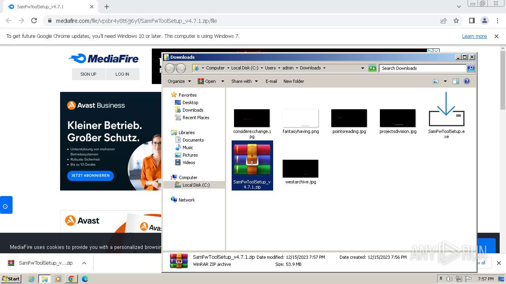Change the view icon in Explorer
The height and width of the screenshot is (284, 506).
pyautogui.click(x=436, y=81)
